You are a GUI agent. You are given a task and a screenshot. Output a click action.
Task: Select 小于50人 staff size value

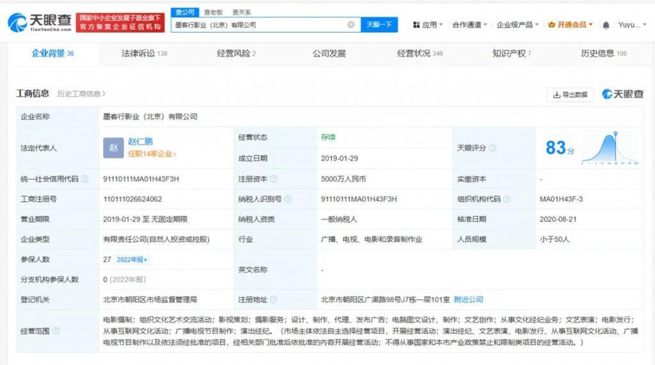click(555, 239)
